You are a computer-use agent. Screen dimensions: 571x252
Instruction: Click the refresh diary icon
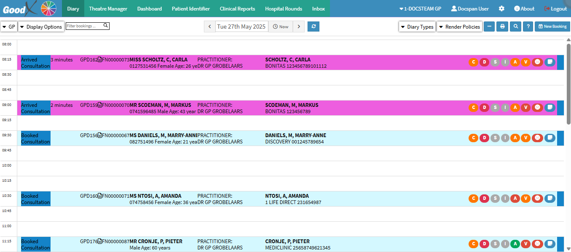(x=313, y=27)
